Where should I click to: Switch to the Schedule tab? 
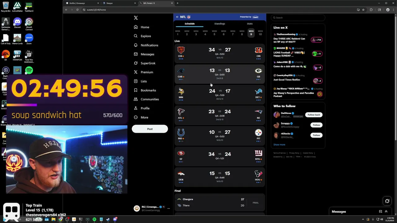click(x=190, y=24)
